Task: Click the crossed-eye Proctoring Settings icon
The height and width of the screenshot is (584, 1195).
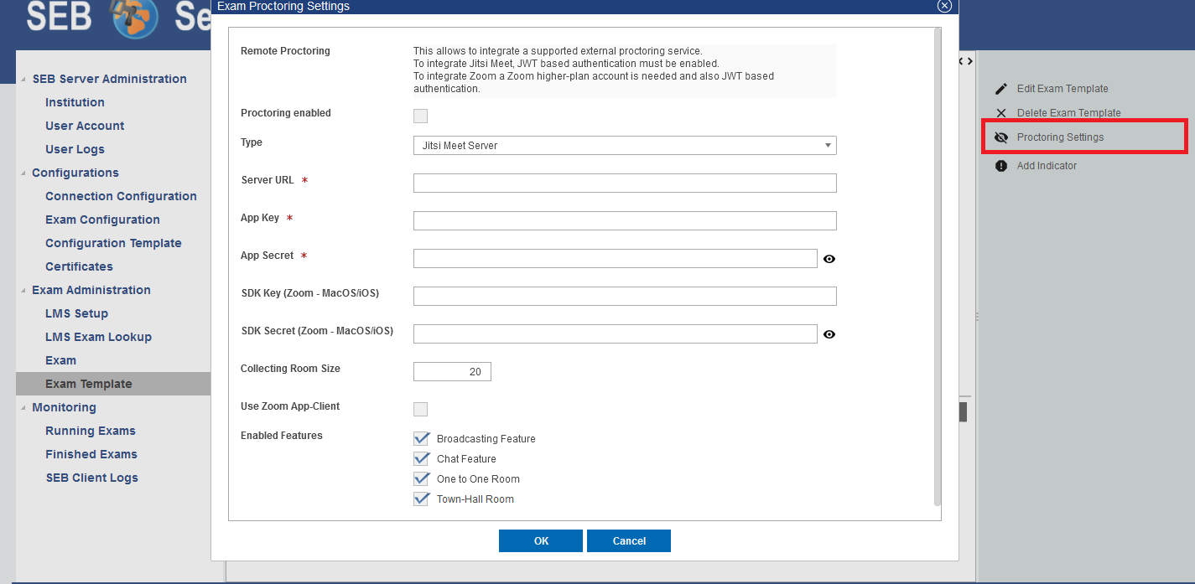Action: [x=1000, y=137]
